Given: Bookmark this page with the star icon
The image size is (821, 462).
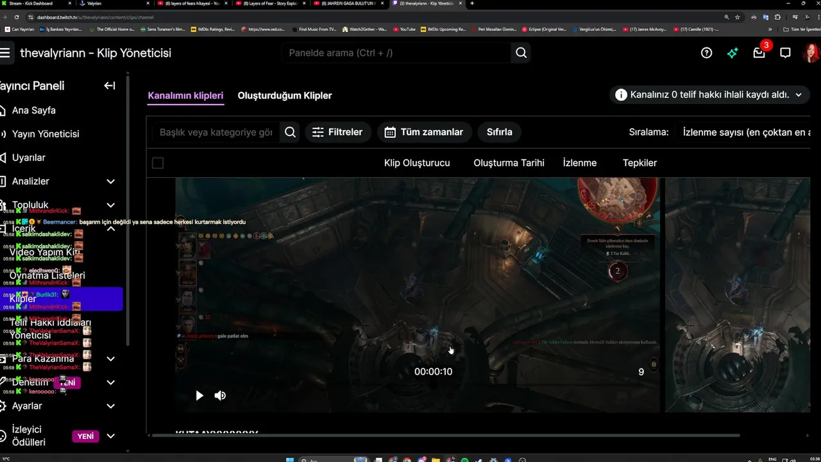Looking at the screenshot, I should pyautogui.click(x=737, y=17).
